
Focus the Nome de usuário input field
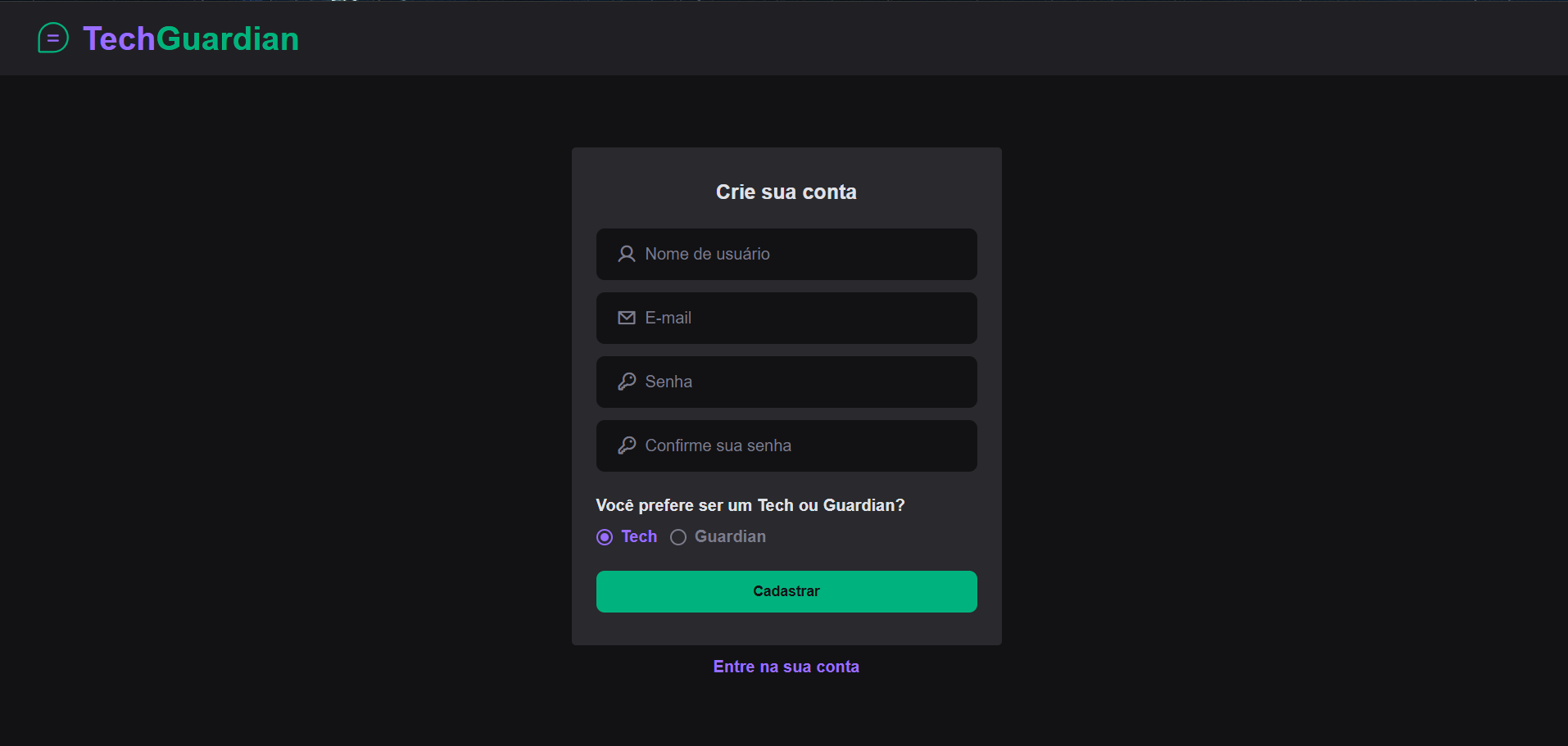[x=786, y=254]
